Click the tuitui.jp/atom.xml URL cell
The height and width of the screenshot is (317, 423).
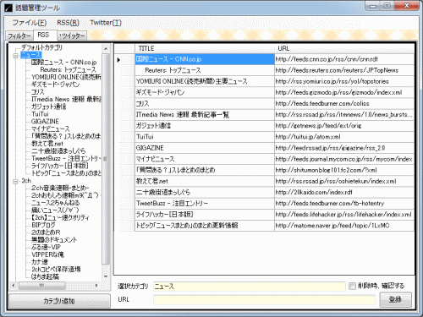pos(344,137)
